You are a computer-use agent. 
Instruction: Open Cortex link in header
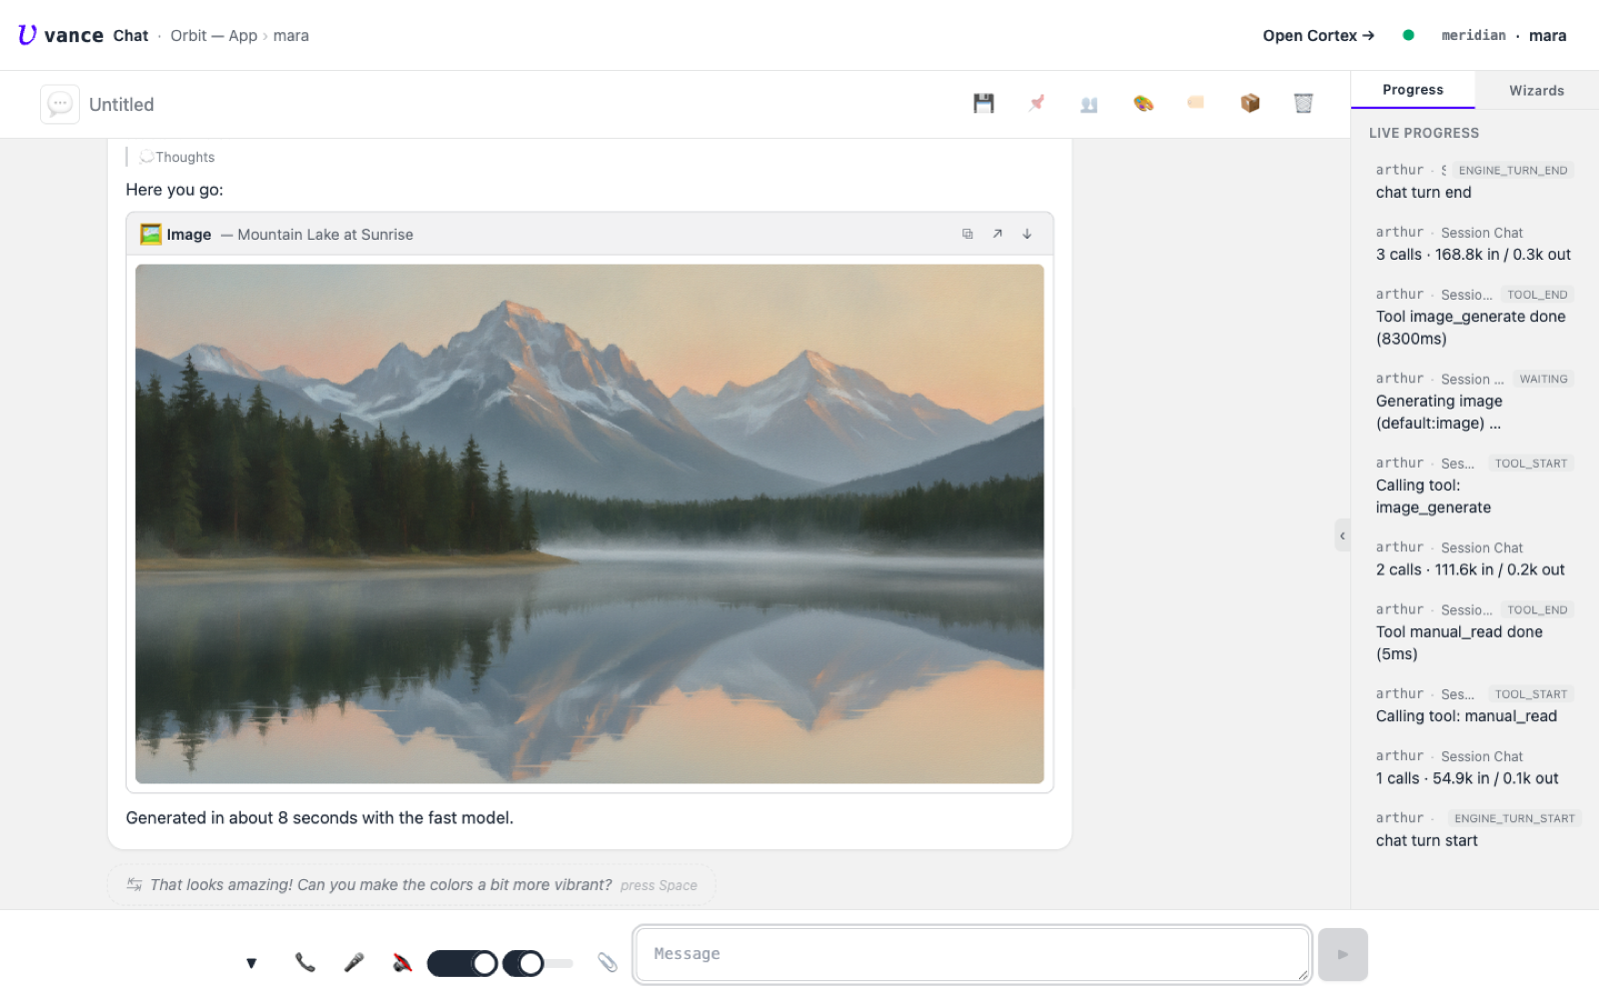tap(1318, 35)
